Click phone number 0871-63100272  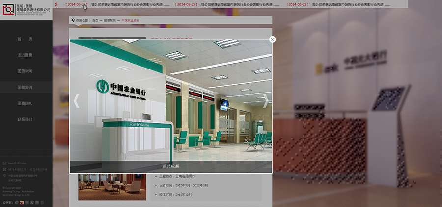coord(17,170)
